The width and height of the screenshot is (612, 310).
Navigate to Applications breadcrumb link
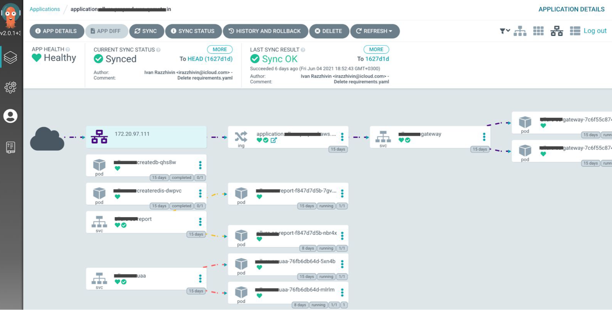pyautogui.click(x=45, y=9)
